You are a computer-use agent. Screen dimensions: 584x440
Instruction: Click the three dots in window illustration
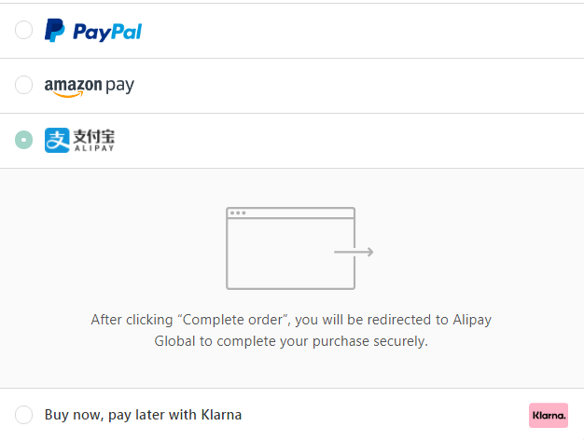238,213
